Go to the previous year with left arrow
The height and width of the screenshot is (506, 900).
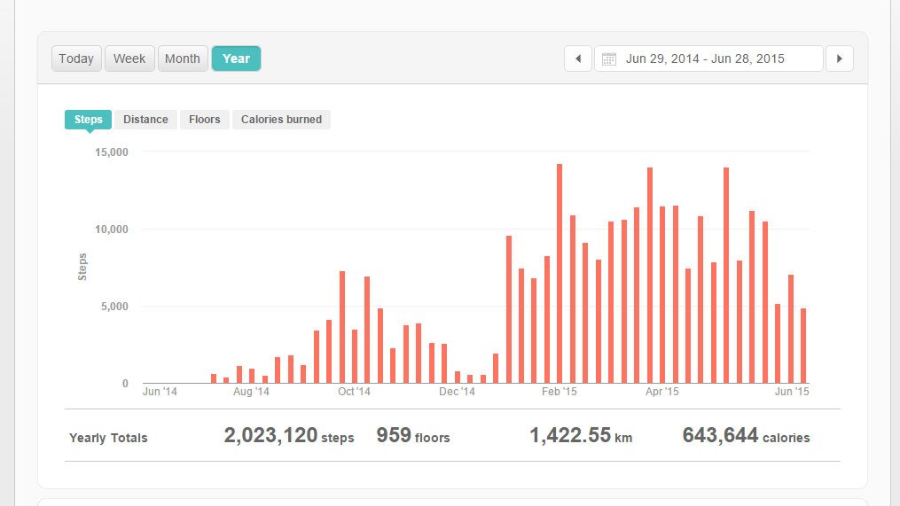578,58
